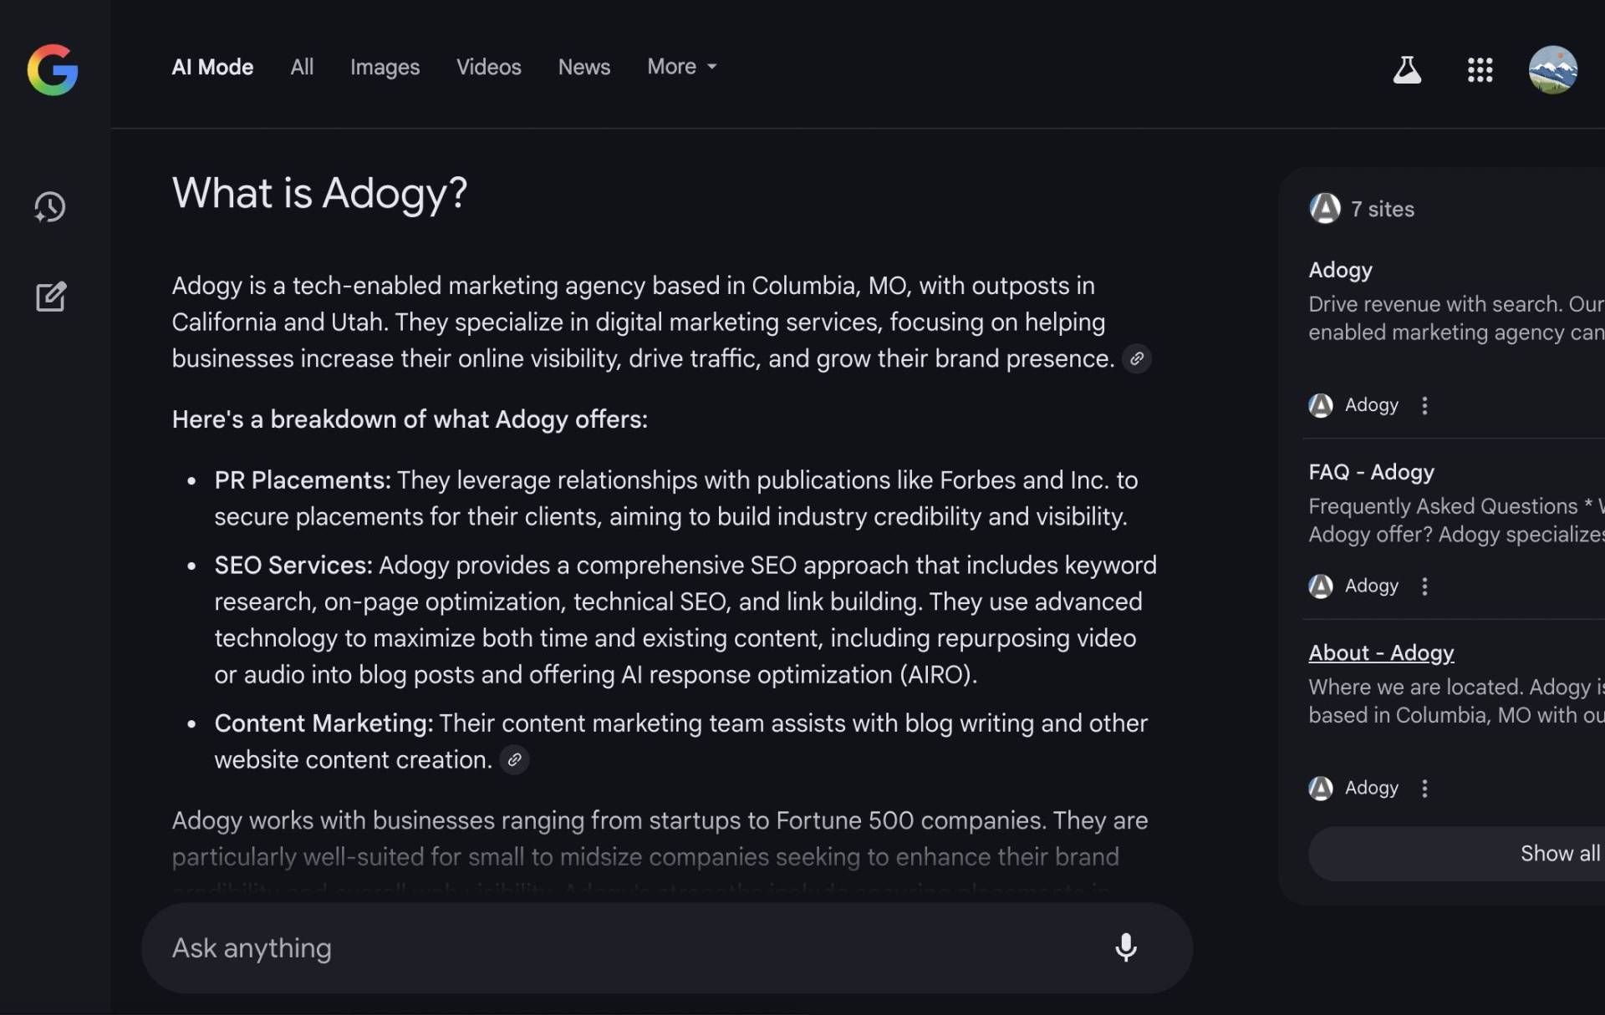Open the Google apps grid launcher
This screenshot has height=1015, width=1605.
(1480, 69)
